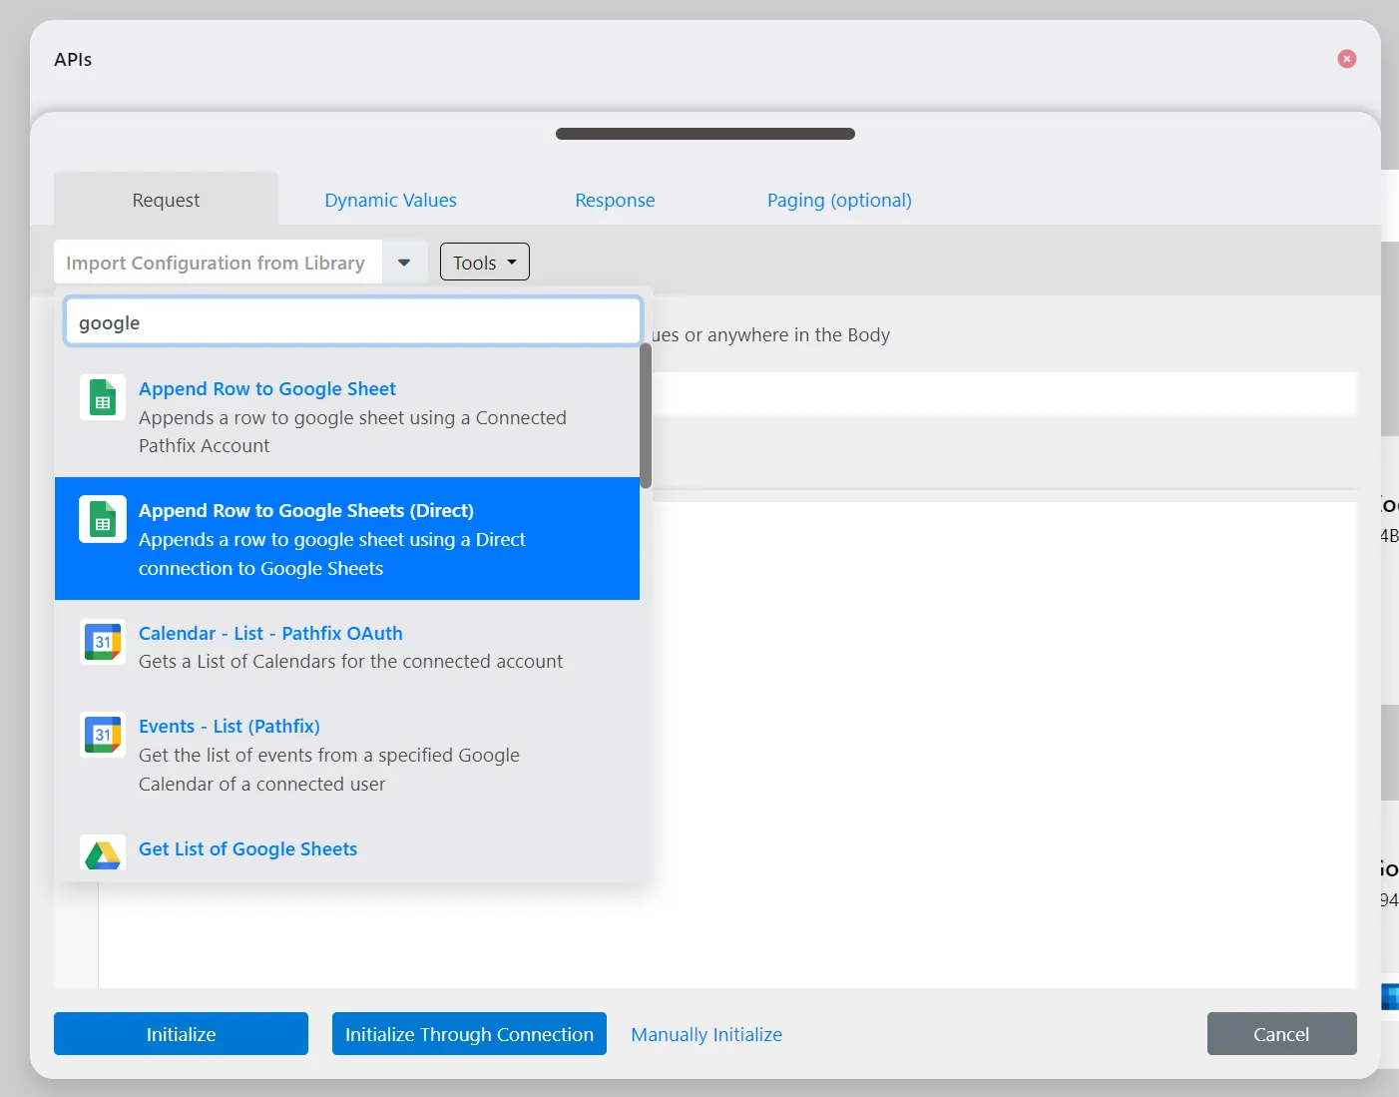The image size is (1399, 1097).
Task: Pick 'Events - List (Pathfix)' configuration
Action: point(347,754)
